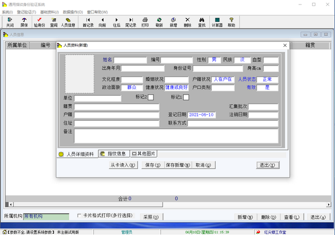
Task: Click the 姓名 input field
Action: [131, 60]
